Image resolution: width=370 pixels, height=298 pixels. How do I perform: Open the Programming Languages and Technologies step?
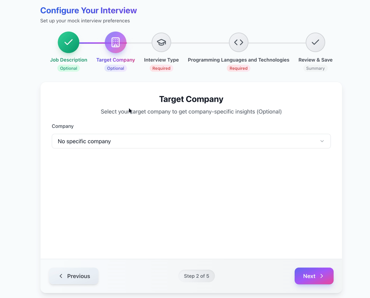point(238,60)
